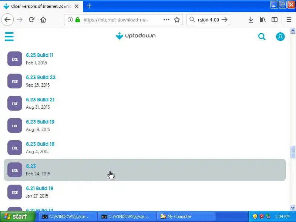Image resolution: width=296 pixels, height=222 pixels.
Task: Open the Firefox hamburger menu
Action: [x=289, y=20]
